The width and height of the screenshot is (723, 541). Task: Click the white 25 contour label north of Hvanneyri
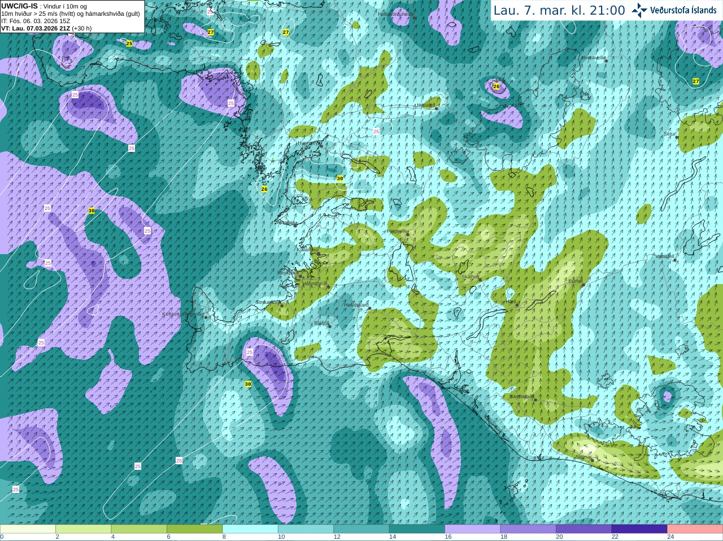tap(376, 131)
